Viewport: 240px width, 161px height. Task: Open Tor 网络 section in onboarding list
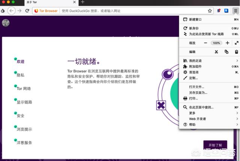click(24, 89)
